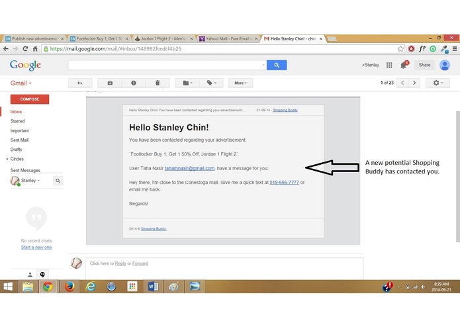Image resolution: width=460 pixels, height=327 pixels.
Task: Open the +Stanley profile link
Action: [x=370, y=65]
